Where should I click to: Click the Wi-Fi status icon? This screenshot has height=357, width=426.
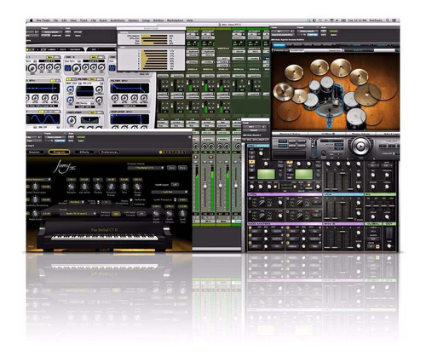click(331, 20)
